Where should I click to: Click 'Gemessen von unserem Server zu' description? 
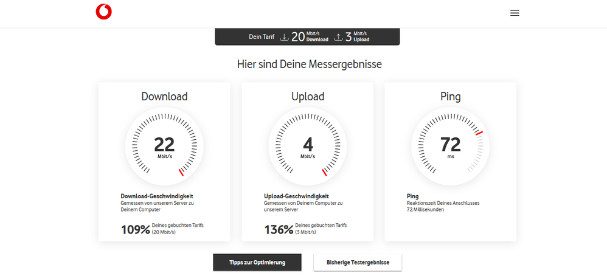pyautogui.click(x=157, y=203)
